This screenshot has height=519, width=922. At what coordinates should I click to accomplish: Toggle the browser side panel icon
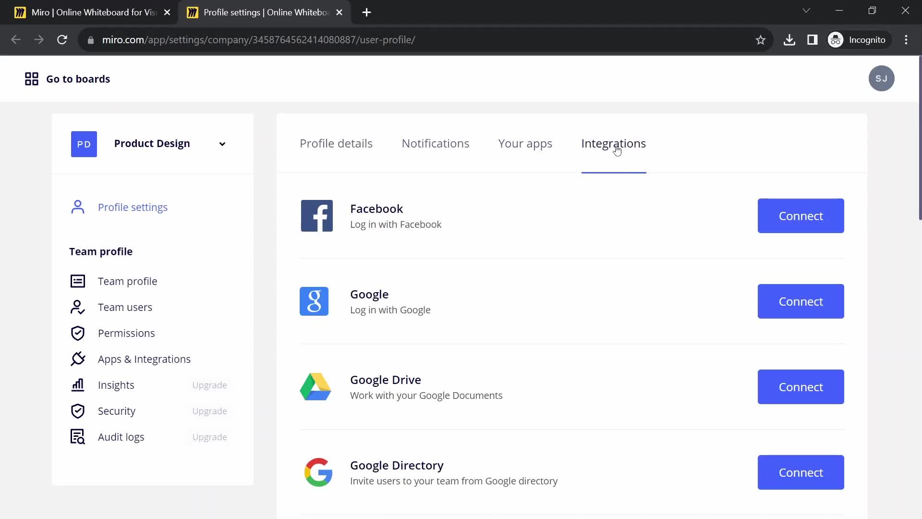click(813, 40)
